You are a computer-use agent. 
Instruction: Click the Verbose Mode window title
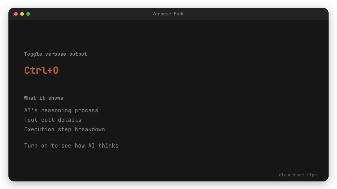click(168, 14)
